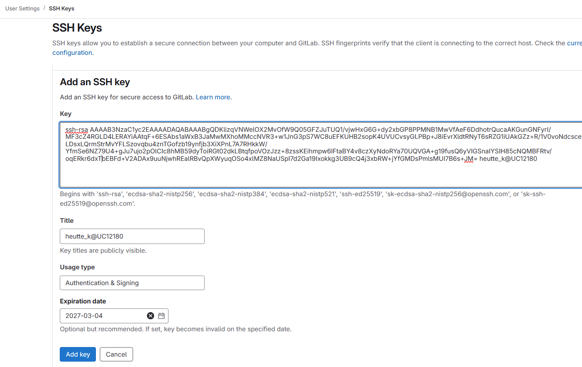Click inside the 2027-03-04 expiration date field
The height and width of the screenshot is (367, 582).
click(104, 316)
